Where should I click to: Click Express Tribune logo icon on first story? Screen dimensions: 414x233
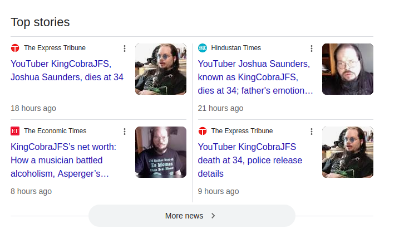(15, 48)
